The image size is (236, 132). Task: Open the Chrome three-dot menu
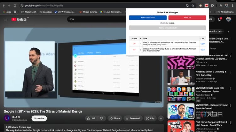pos(233,6)
